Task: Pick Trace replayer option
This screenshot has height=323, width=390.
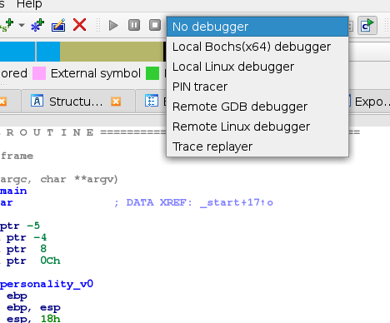Action: pos(257,147)
